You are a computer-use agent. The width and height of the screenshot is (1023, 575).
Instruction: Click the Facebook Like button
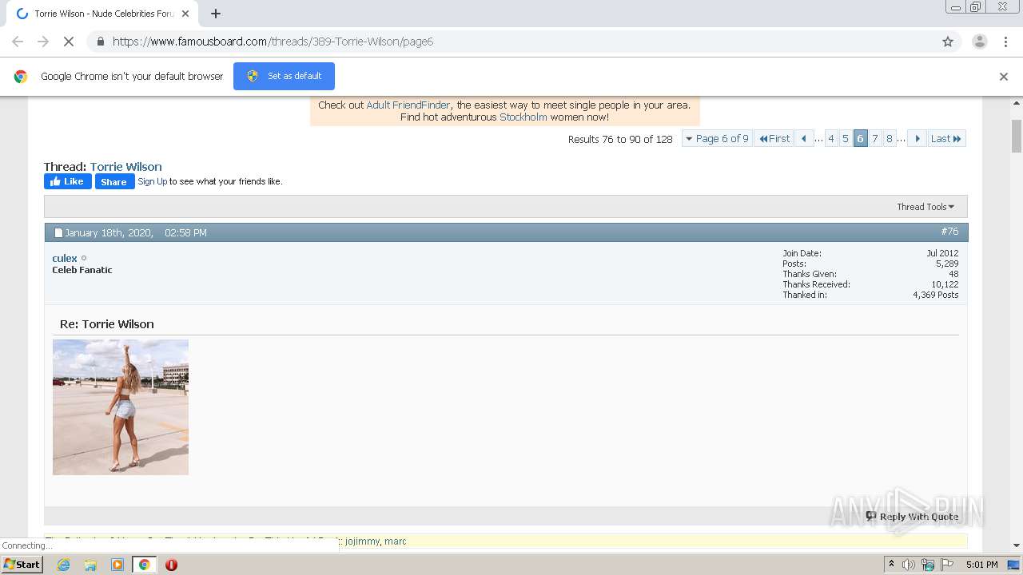coord(67,181)
